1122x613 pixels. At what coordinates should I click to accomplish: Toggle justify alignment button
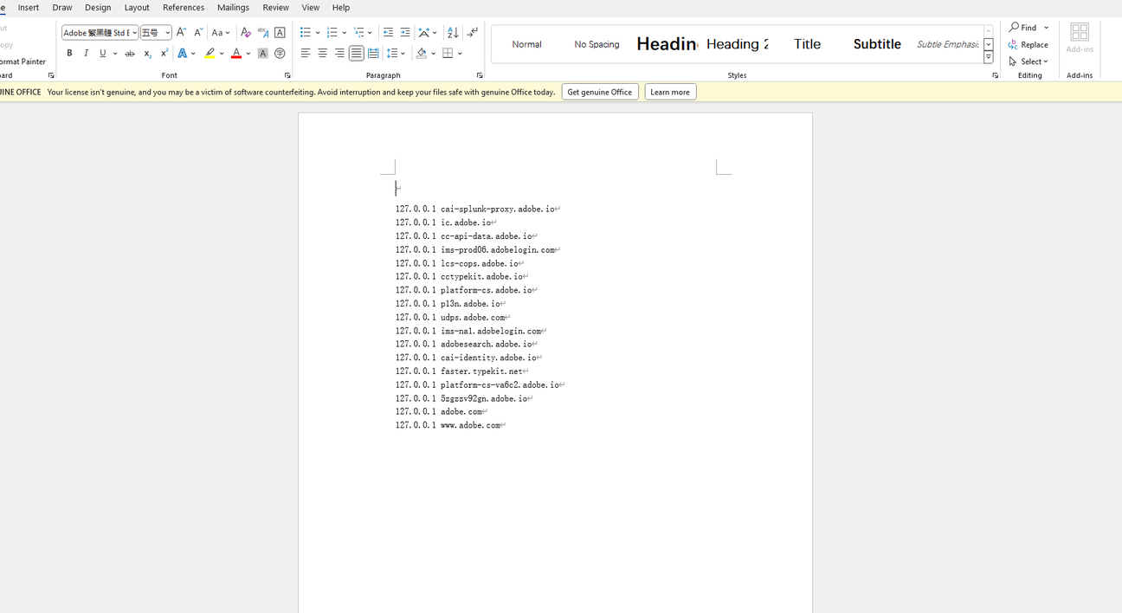pyautogui.click(x=356, y=54)
